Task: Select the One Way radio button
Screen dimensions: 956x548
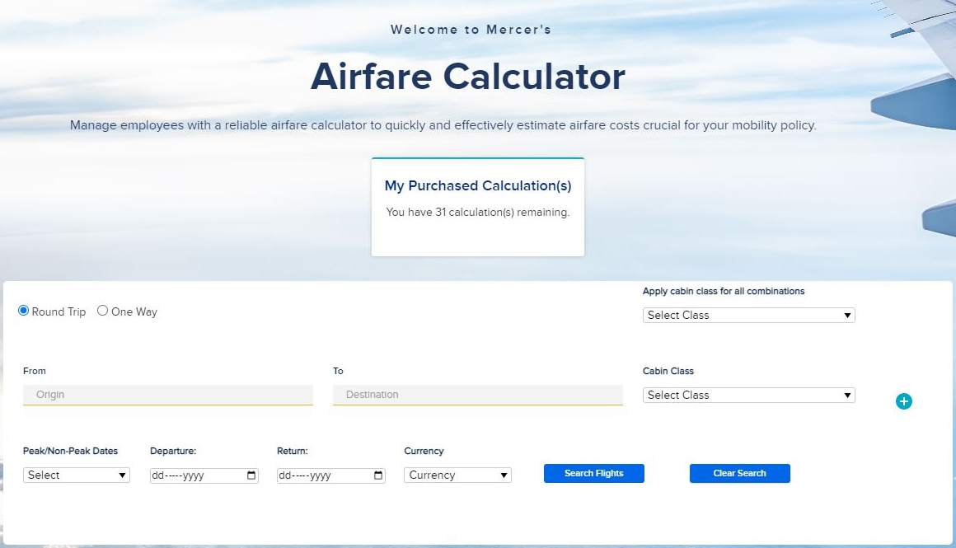Action: click(102, 311)
